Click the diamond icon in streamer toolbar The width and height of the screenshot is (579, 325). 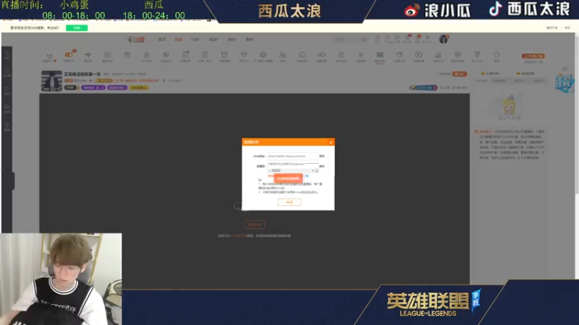pyautogui.click(x=244, y=56)
